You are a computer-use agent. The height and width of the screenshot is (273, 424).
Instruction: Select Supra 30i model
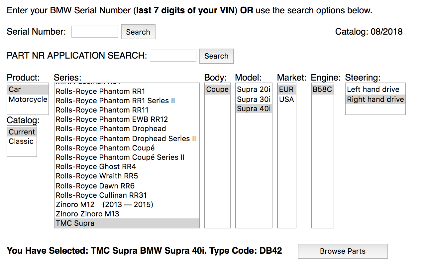click(x=254, y=99)
